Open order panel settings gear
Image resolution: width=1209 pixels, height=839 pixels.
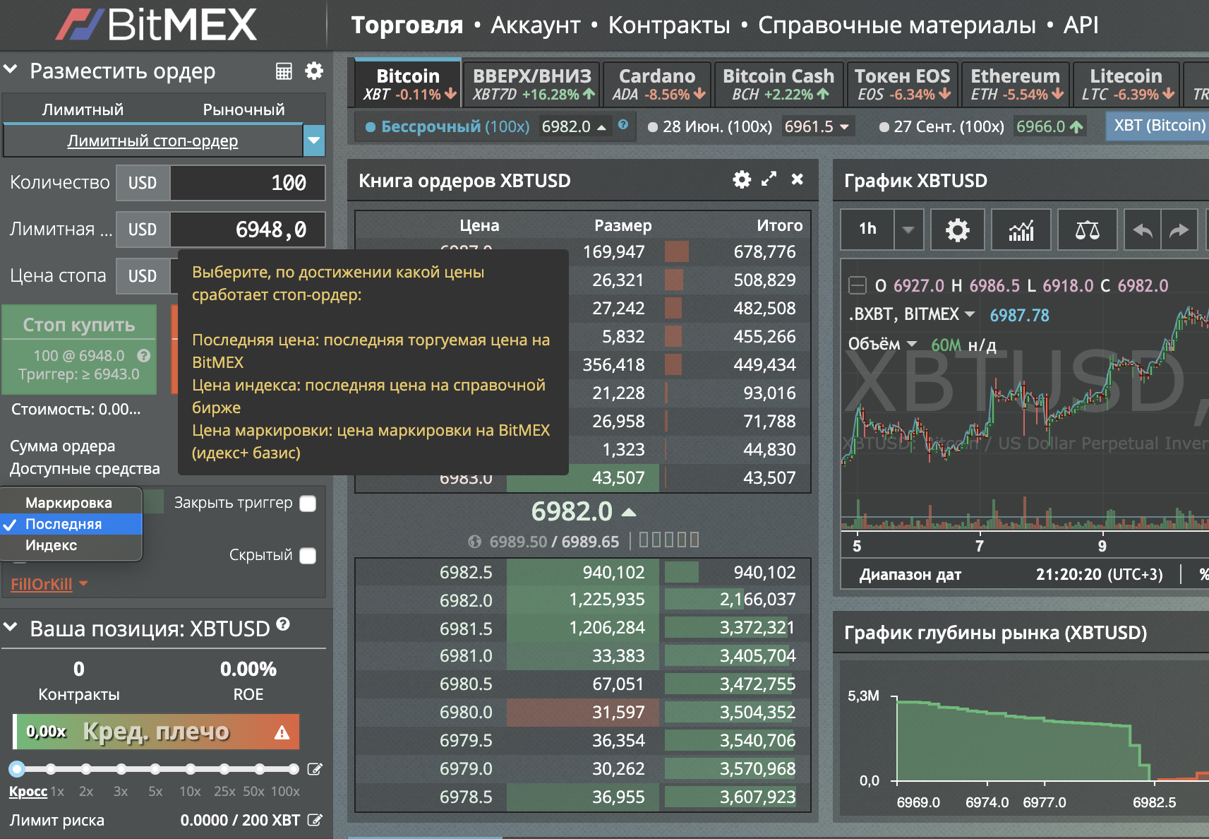click(x=314, y=71)
